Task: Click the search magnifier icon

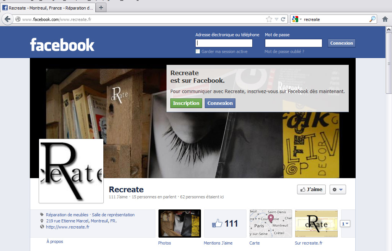Action: 372,19
